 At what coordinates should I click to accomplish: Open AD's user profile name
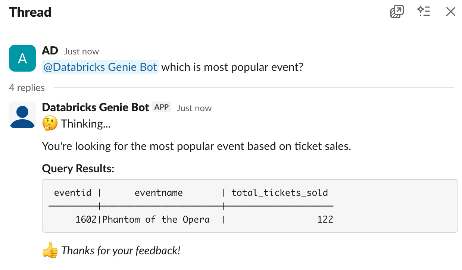(x=50, y=51)
